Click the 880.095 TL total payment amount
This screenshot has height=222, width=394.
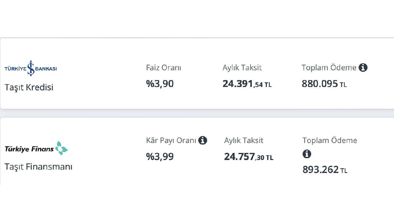pyautogui.click(x=324, y=84)
